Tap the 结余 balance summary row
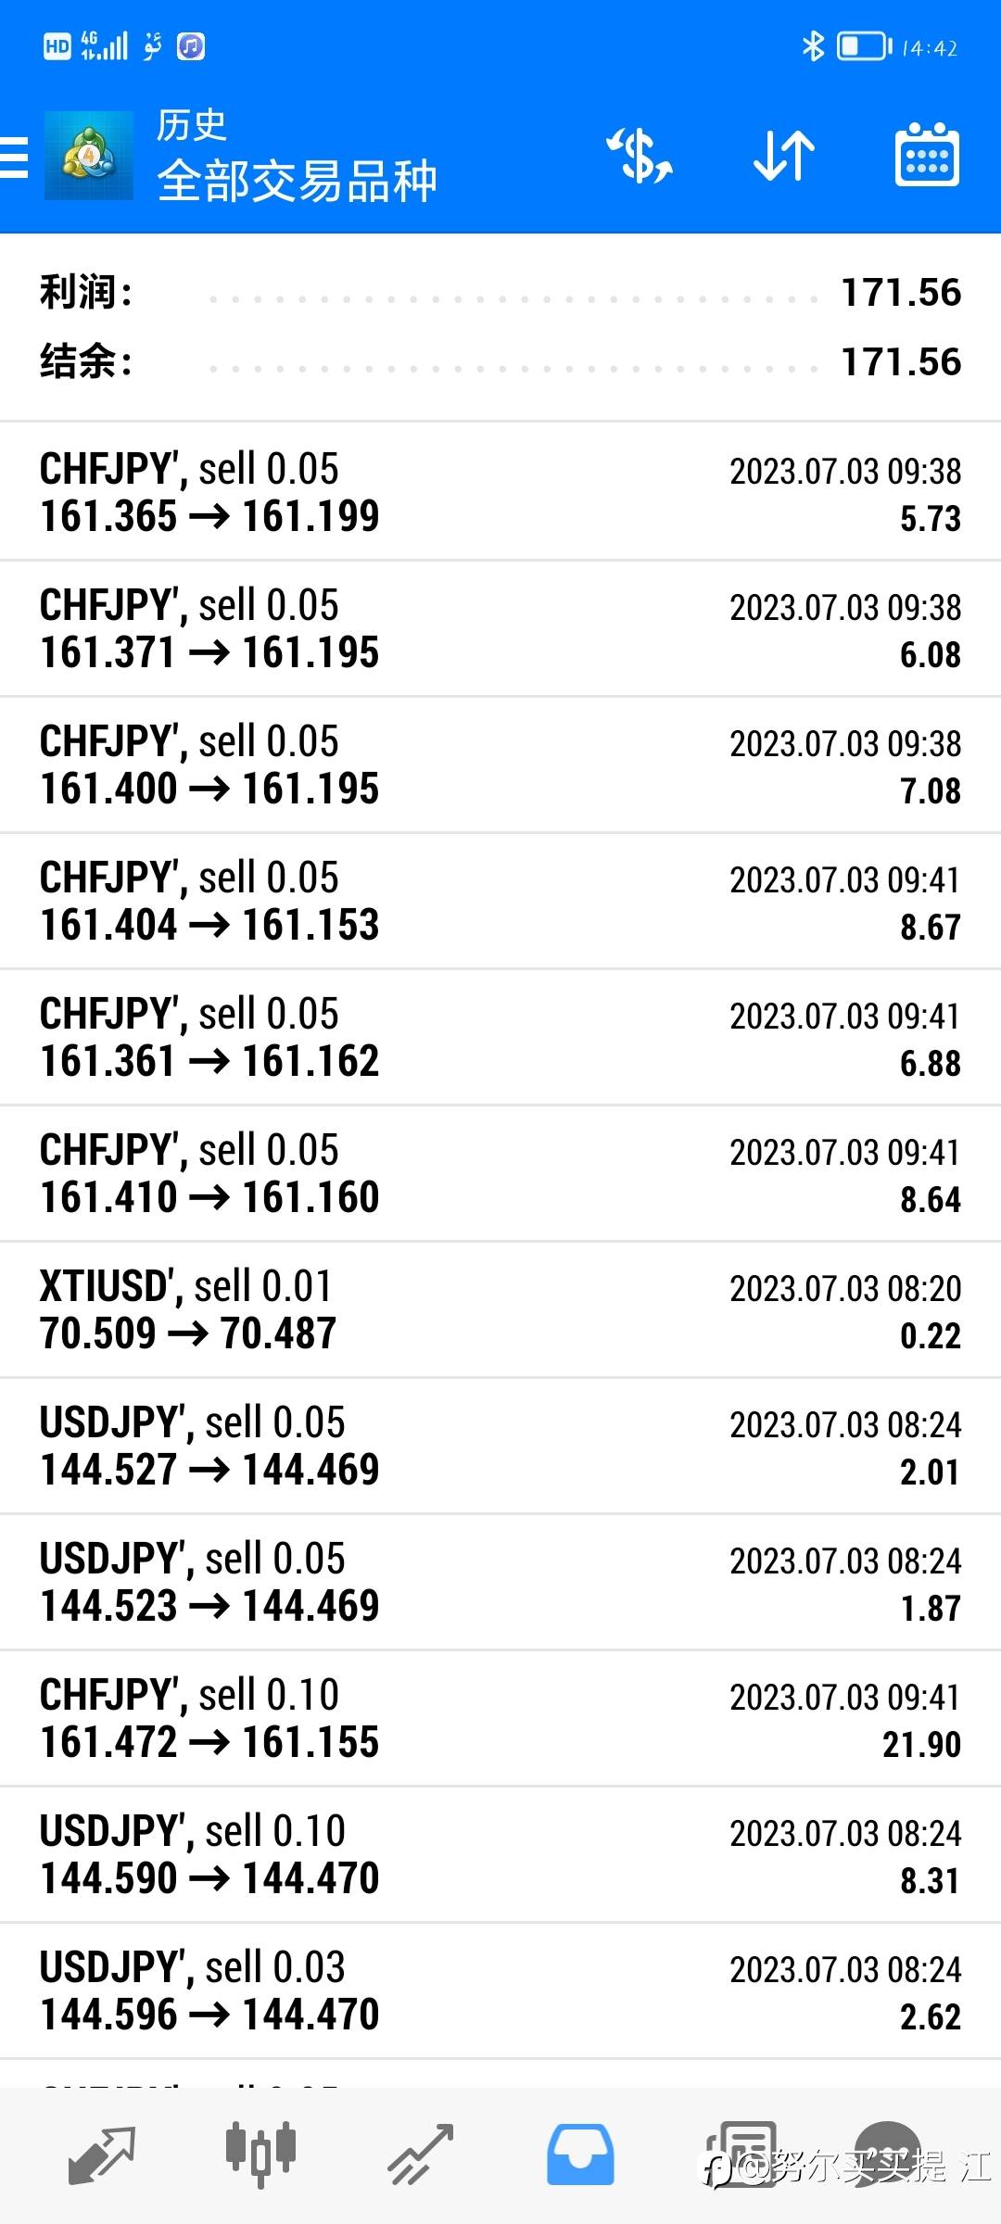Viewport: 1001px width, 2224px height. pos(500,361)
